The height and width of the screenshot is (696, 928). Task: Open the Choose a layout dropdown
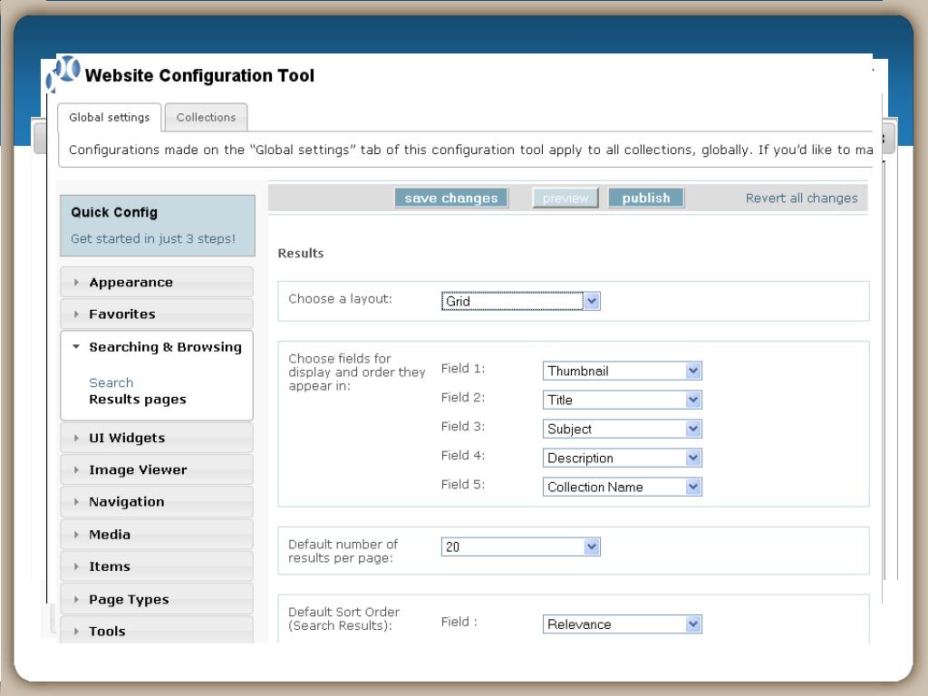[x=520, y=302]
